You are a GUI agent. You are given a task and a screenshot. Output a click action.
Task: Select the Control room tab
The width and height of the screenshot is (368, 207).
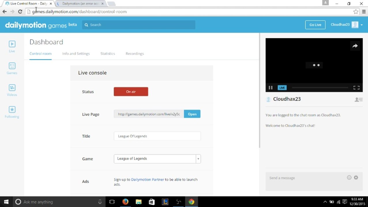pyautogui.click(x=40, y=53)
